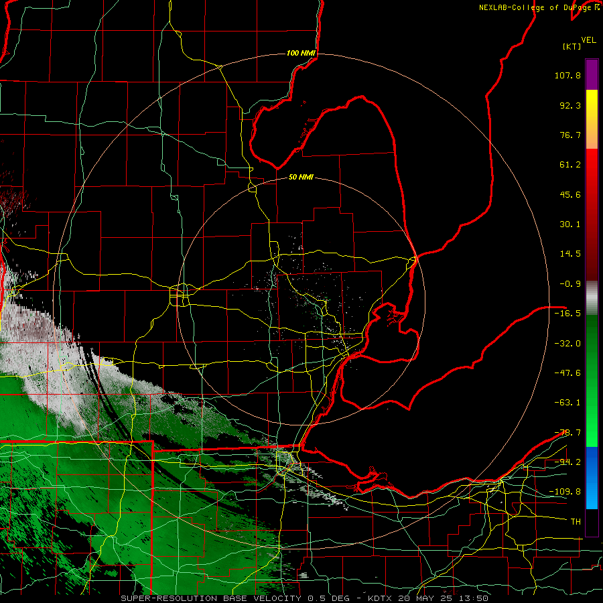Select the -0.9 legend value
Image resolution: width=603 pixels, height=603 pixels.
point(570,284)
